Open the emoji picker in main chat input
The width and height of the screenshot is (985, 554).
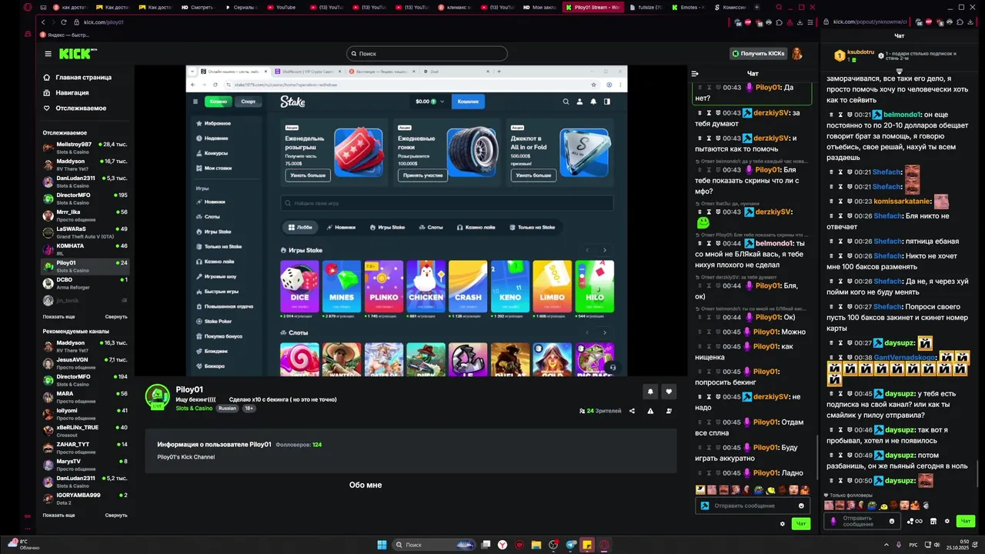801,506
